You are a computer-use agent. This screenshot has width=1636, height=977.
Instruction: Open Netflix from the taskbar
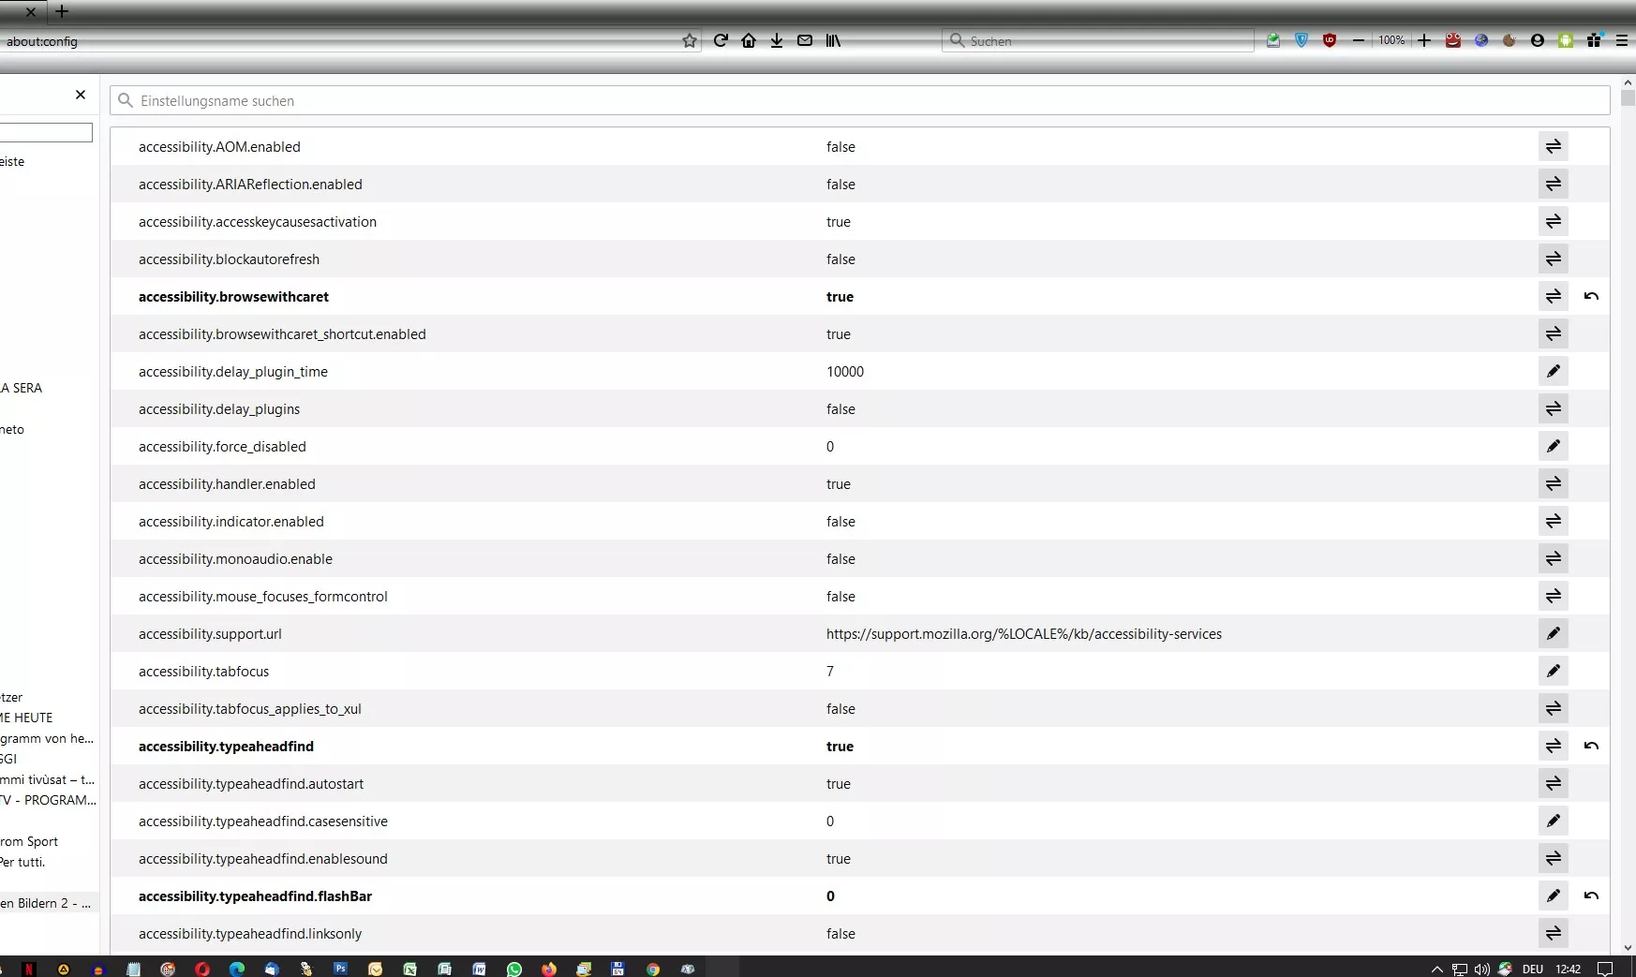[x=29, y=969]
